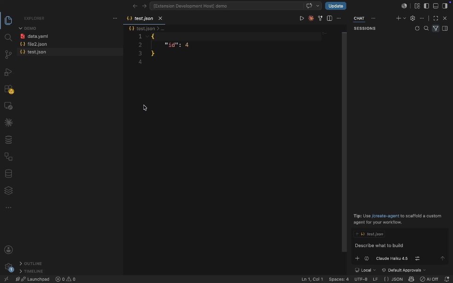The image size is (453, 283).
Task: Search the chat sessions
Action: click(x=426, y=28)
